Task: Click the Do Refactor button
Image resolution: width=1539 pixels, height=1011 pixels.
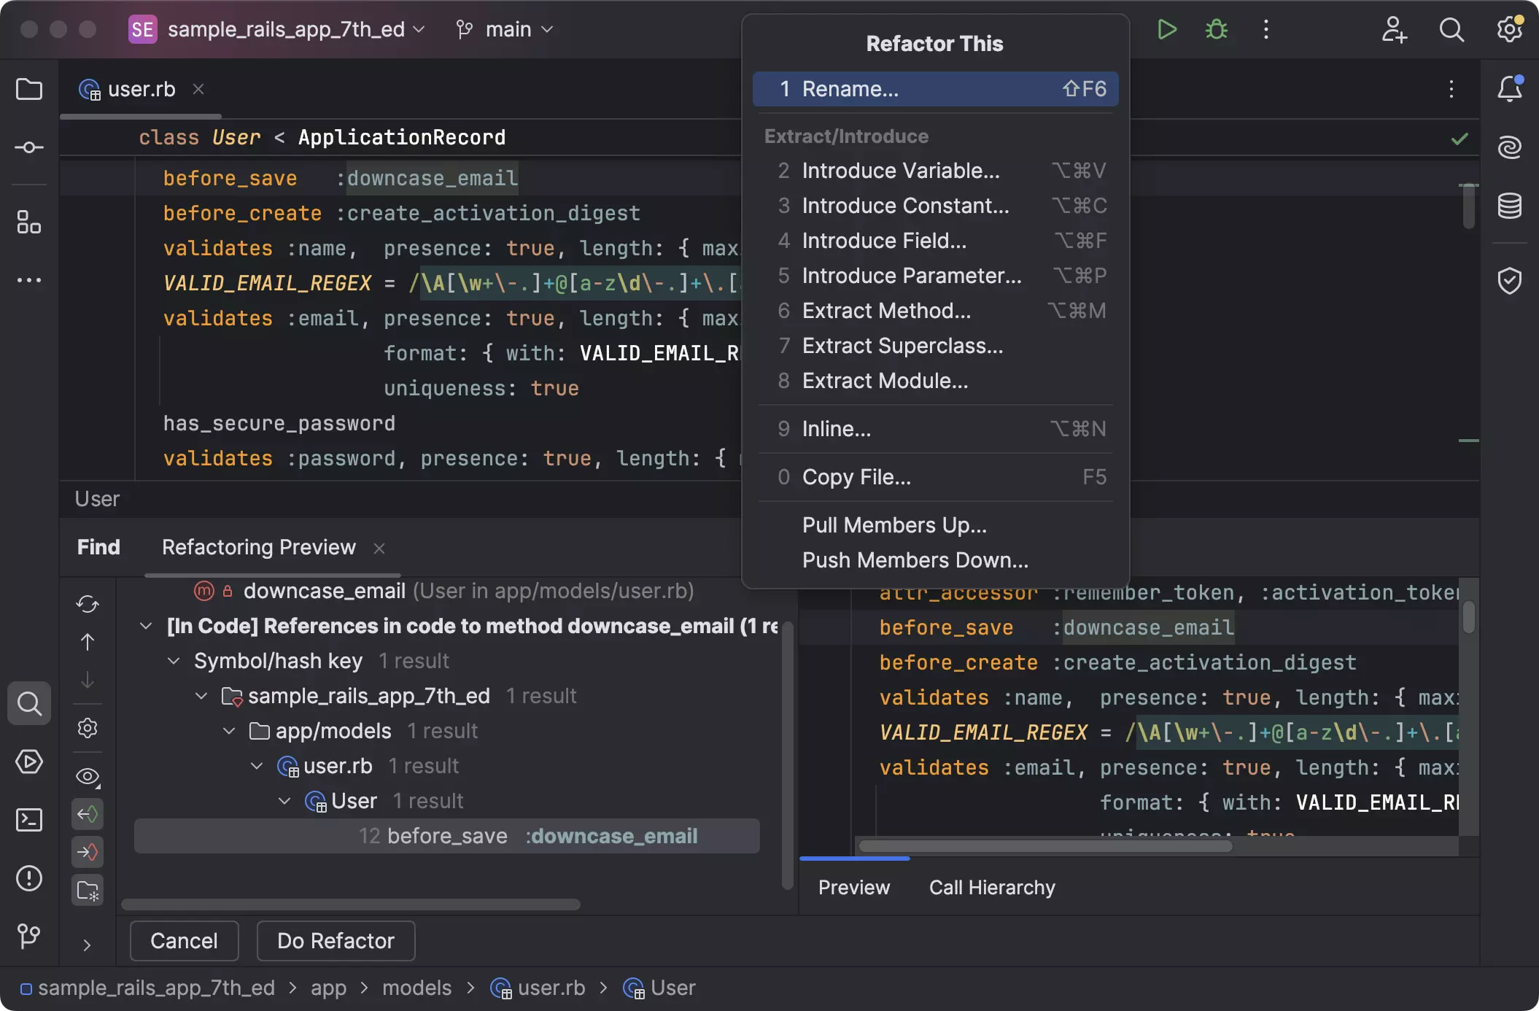Action: [x=336, y=941]
